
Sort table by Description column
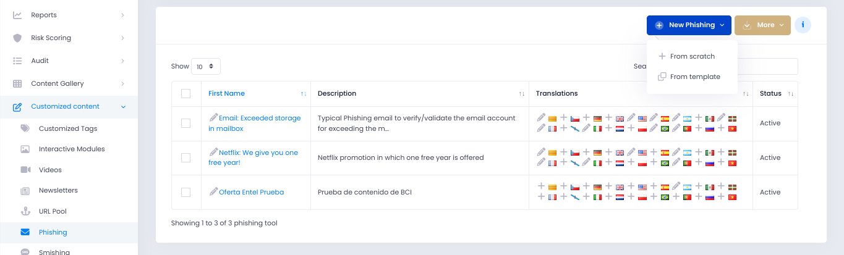pyautogui.click(x=419, y=93)
